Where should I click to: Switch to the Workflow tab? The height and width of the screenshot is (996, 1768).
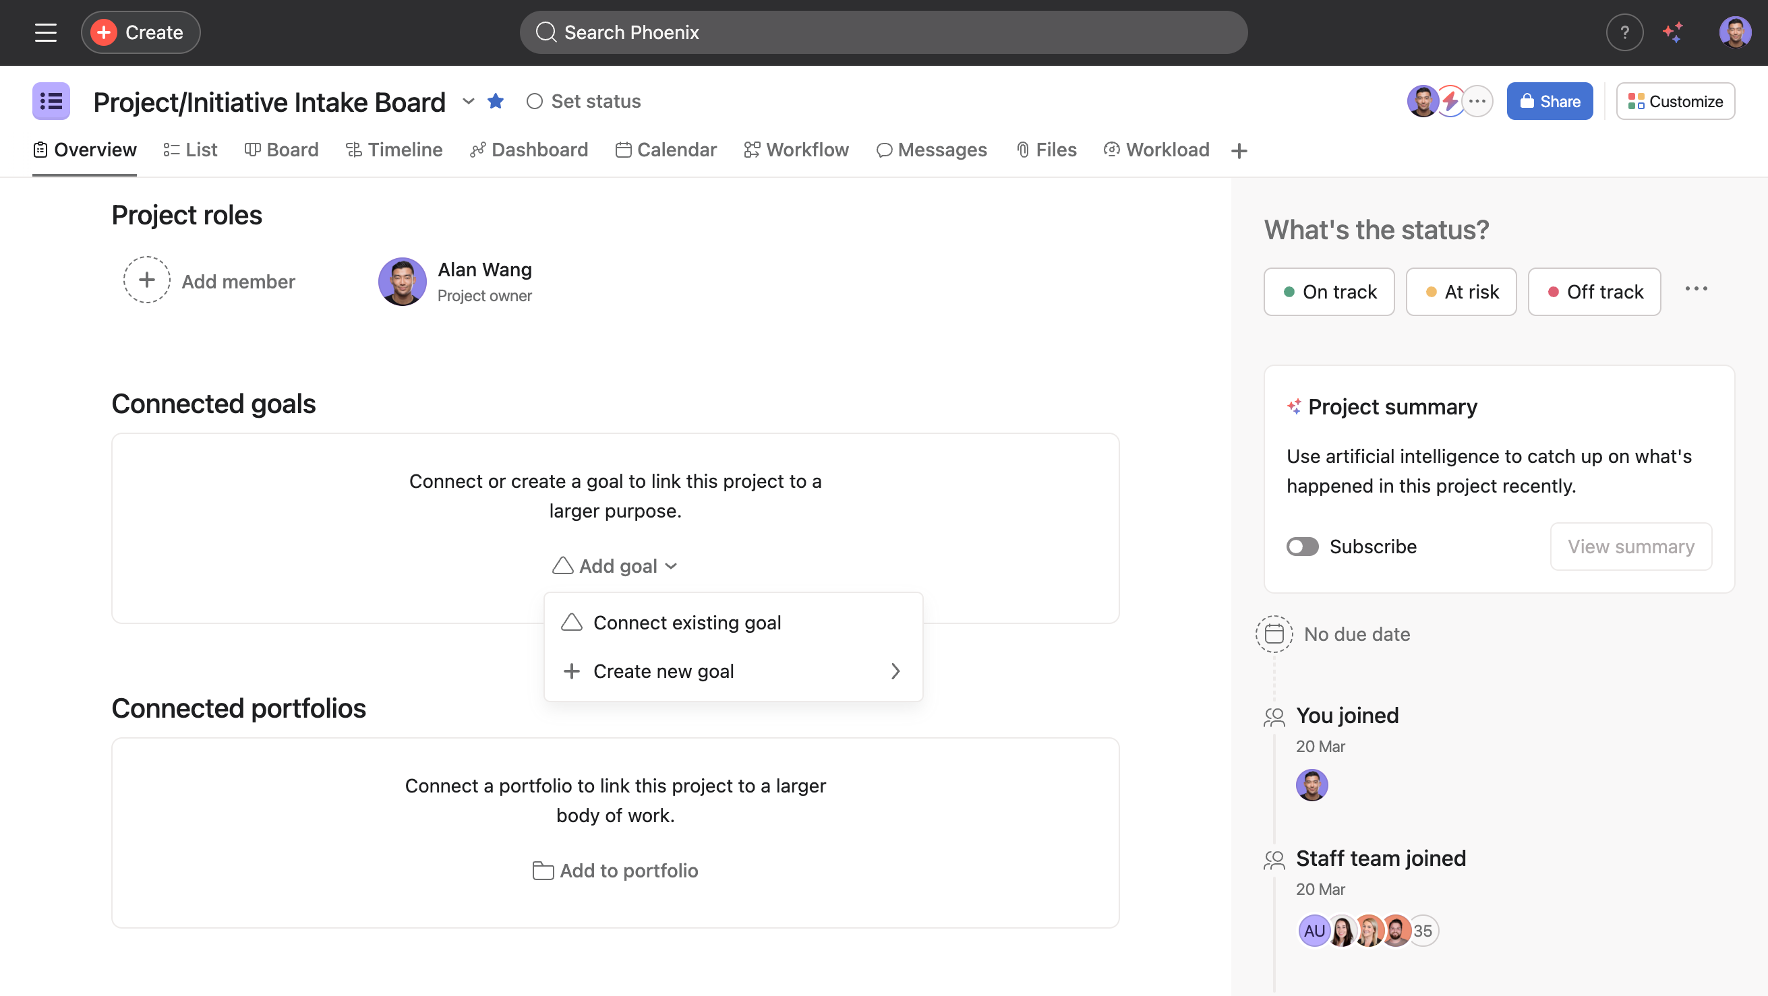pos(796,150)
